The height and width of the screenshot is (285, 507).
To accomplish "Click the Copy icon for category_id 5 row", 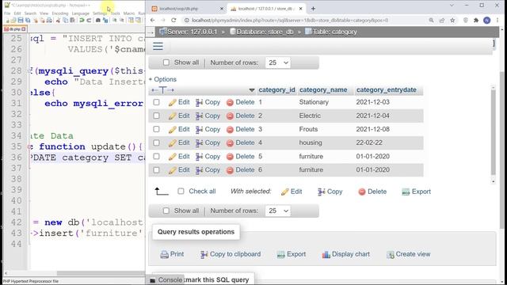I will [x=199, y=157].
